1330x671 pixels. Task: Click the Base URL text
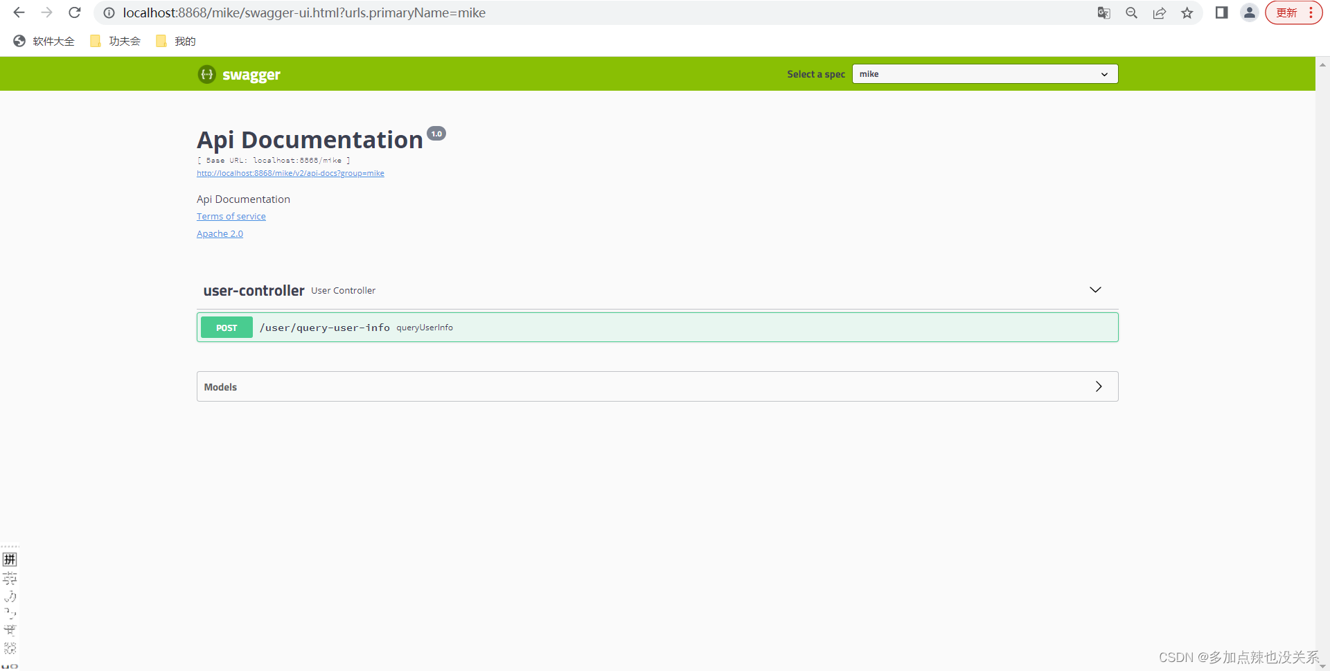(274, 160)
